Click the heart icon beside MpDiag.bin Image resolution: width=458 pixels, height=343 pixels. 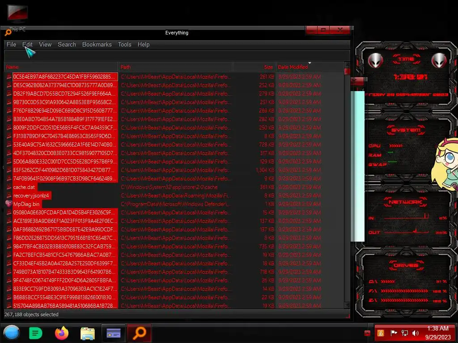9,204
